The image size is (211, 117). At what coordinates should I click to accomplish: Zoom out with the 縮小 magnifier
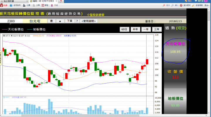click(173, 5)
